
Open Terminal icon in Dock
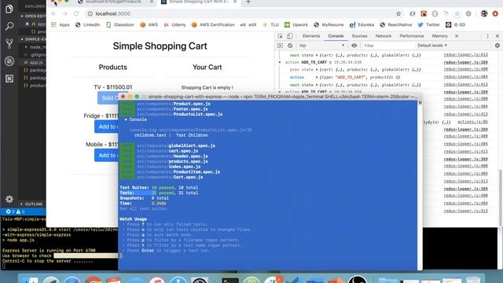coord(230,280)
